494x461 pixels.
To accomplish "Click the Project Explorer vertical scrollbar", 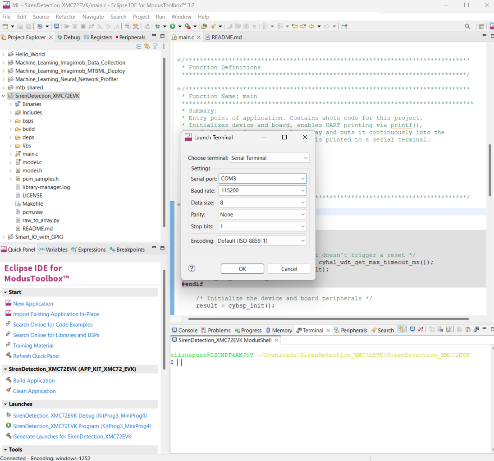I will pos(164,142).
